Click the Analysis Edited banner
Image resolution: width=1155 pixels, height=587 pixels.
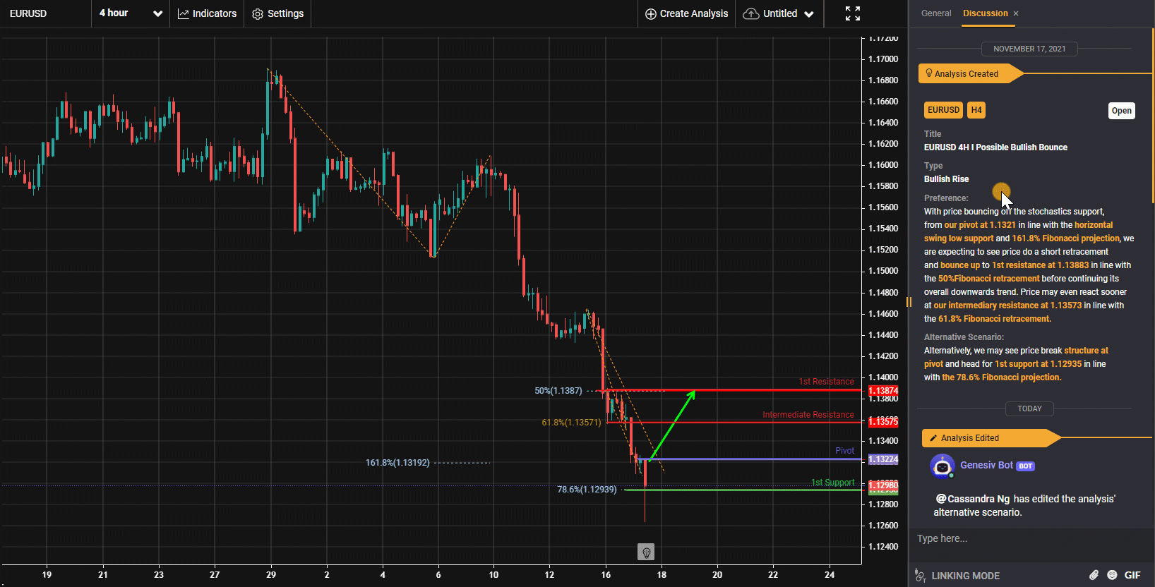[x=991, y=438]
